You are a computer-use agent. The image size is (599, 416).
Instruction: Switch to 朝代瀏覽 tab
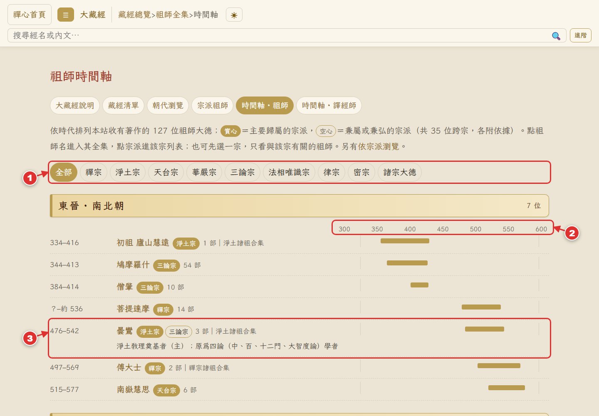point(168,106)
